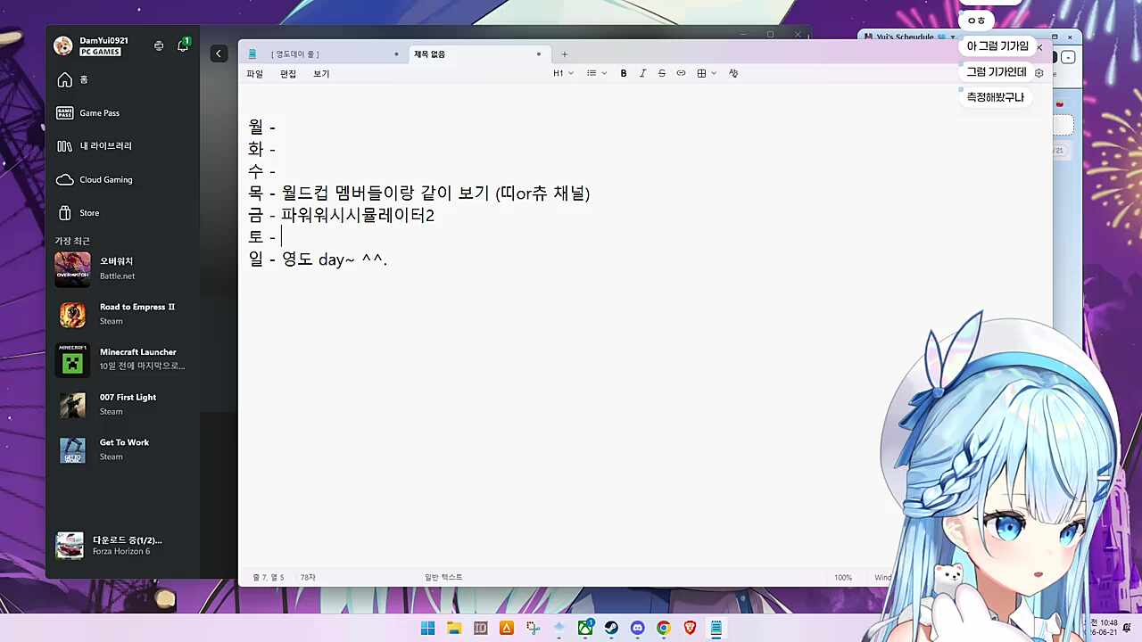Open Forza Horizon 6 download progress
The image size is (1142, 642).
[x=122, y=545]
